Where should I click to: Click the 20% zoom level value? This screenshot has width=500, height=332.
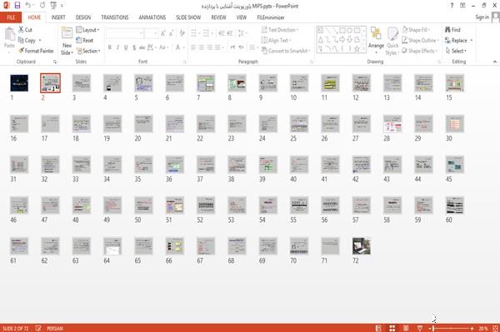pyautogui.click(x=483, y=328)
